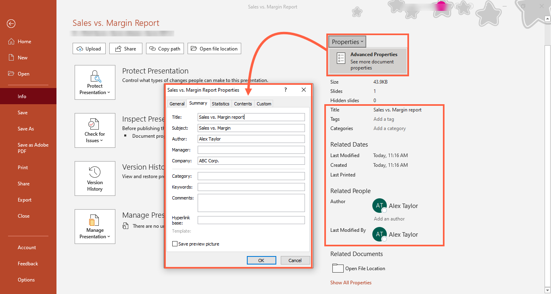This screenshot has height=294, width=551.
Task: Click the Share button near file path
Action: (126, 48)
